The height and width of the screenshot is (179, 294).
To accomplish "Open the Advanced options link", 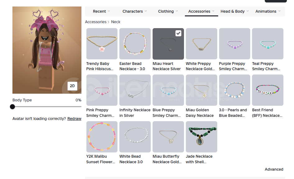I will pos(274,169).
